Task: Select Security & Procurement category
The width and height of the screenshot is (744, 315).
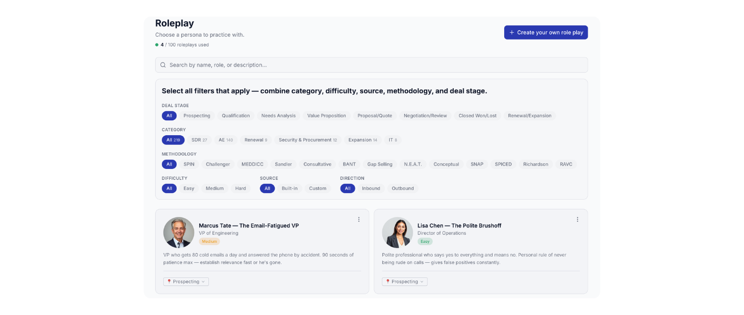Action: point(308,140)
